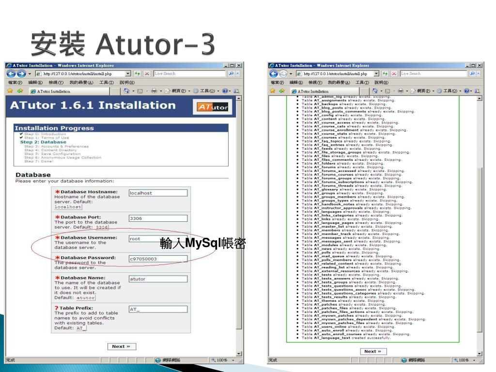Open 我的最愛(A) menu in left window
Image resolution: width=496 pixels, height=372 pixels.
click(81, 82)
